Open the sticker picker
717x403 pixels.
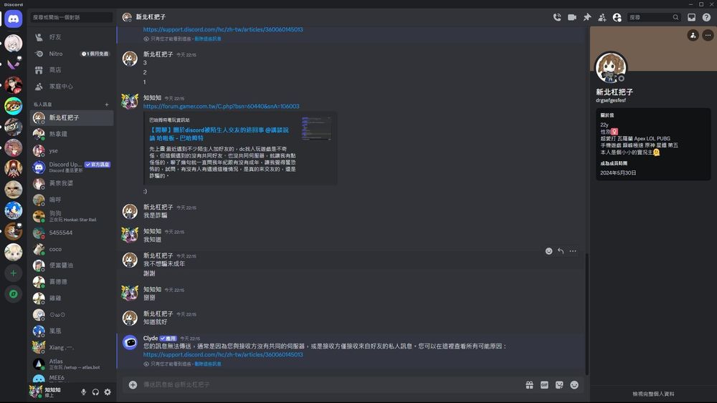click(559, 384)
